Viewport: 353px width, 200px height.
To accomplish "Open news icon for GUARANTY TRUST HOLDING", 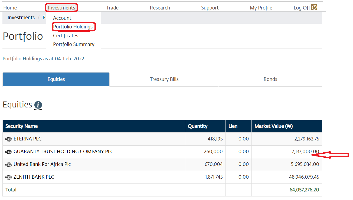I will [9, 152].
